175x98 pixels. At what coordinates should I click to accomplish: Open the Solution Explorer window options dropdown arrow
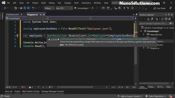pyautogui.click(x=166, y=15)
